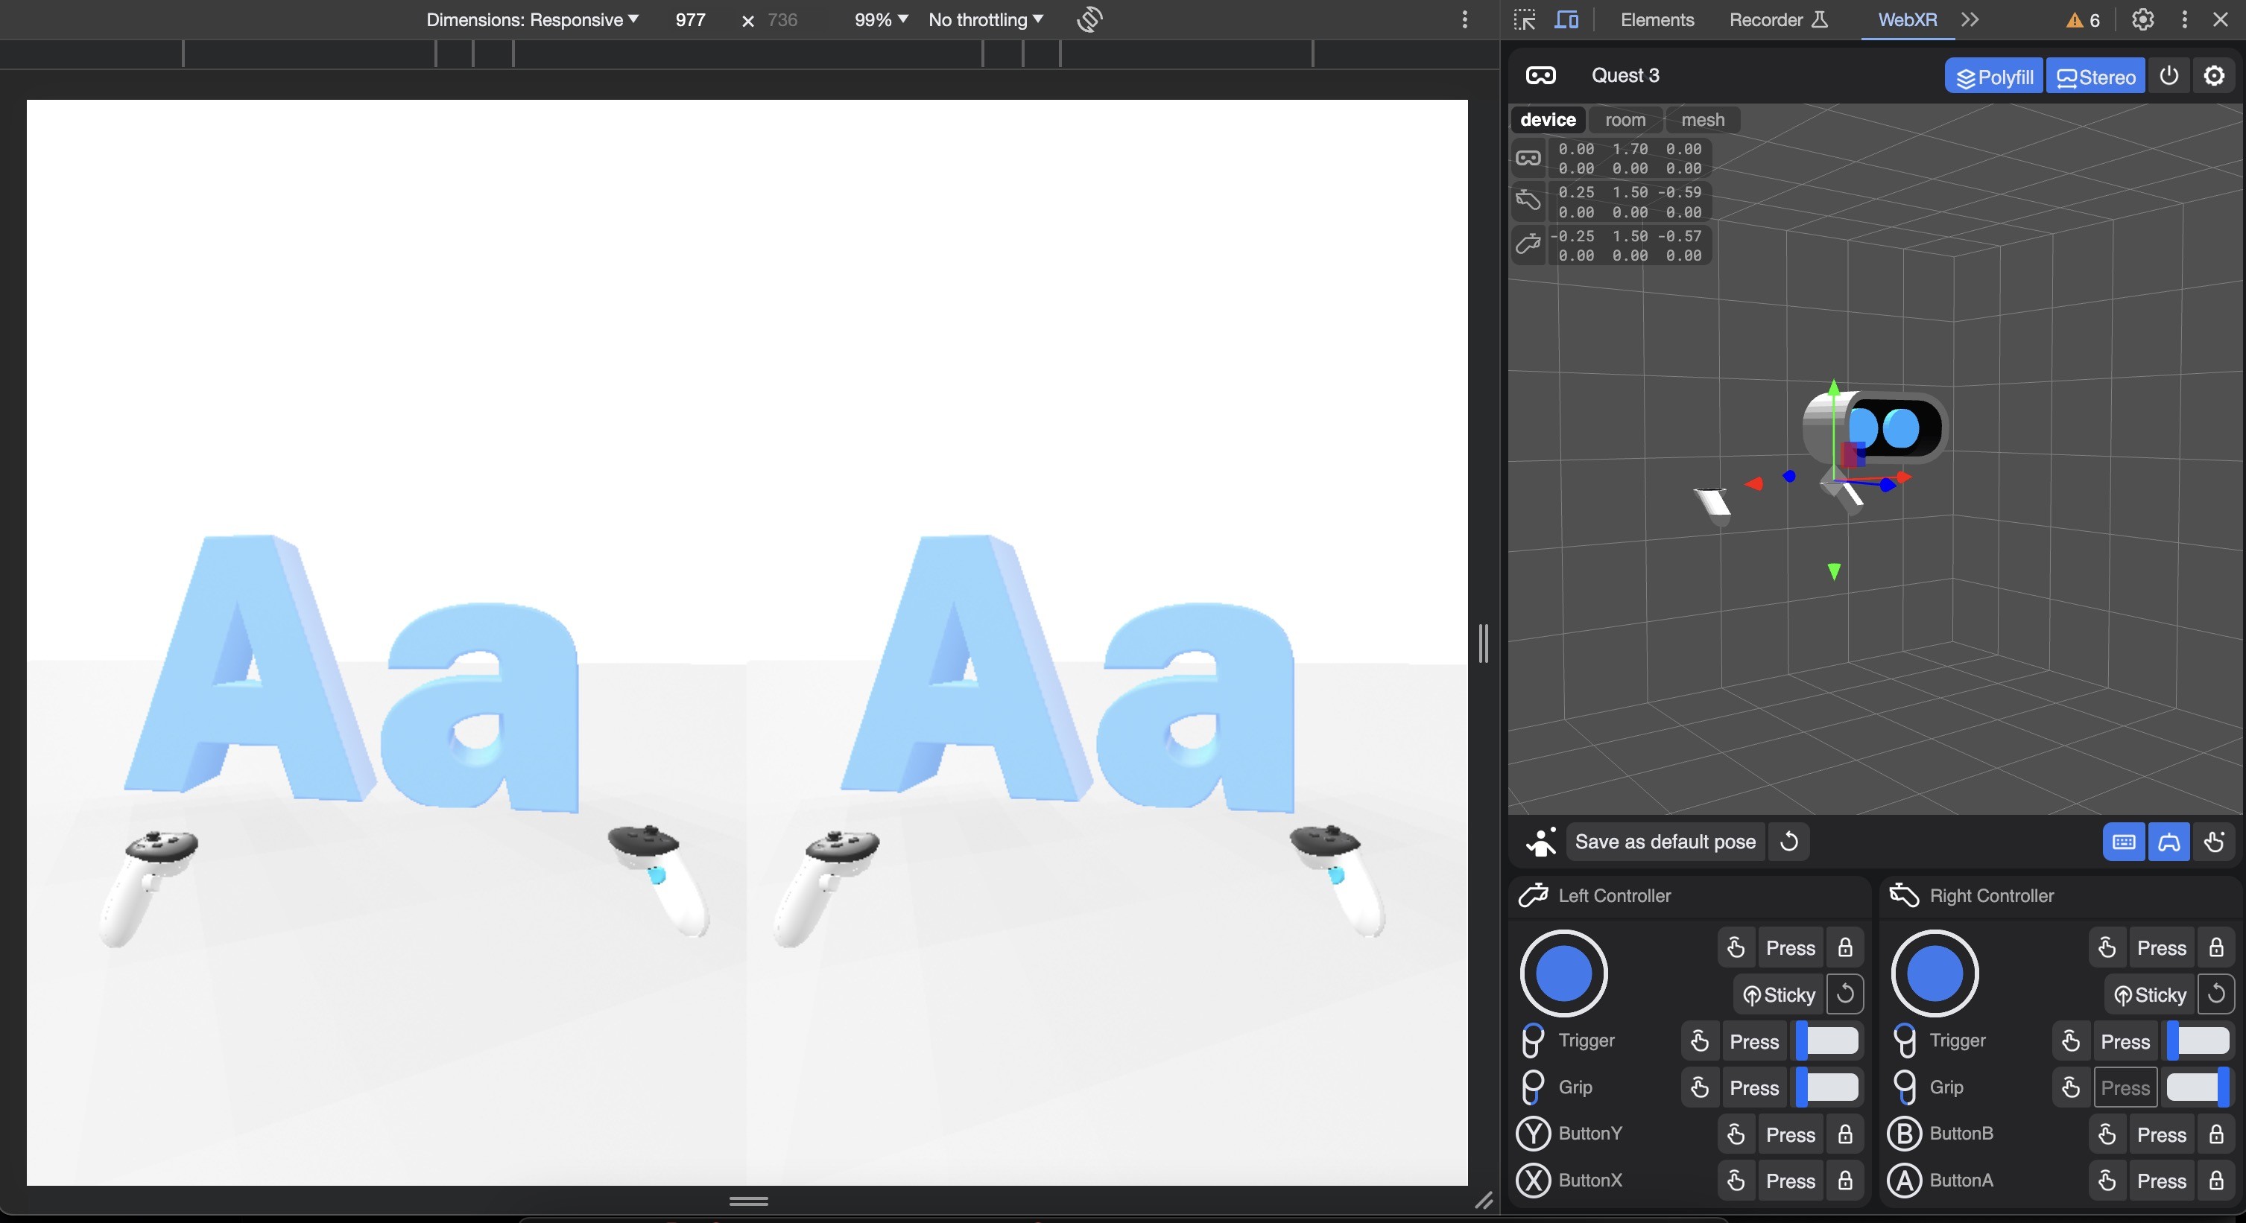Toggle Sticky on the left controller

pos(1778,994)
